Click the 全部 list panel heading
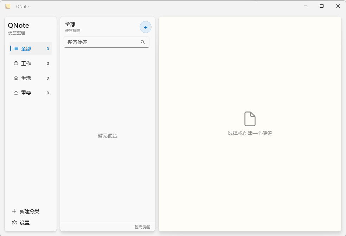Viewport: 346px width, 236px height. 70,24
